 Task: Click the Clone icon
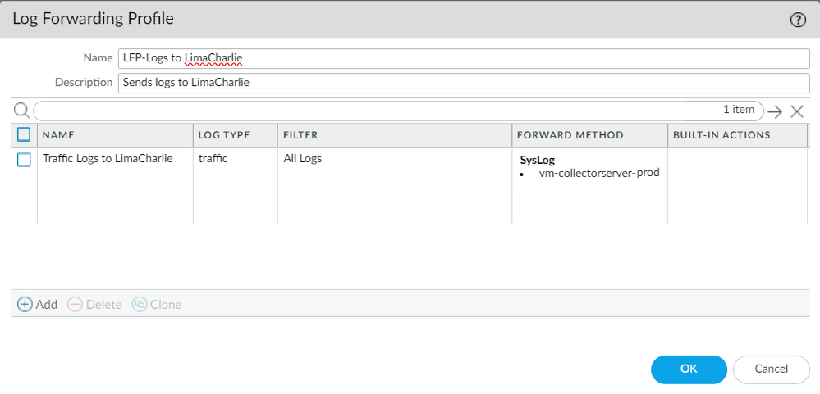[140, 304]
